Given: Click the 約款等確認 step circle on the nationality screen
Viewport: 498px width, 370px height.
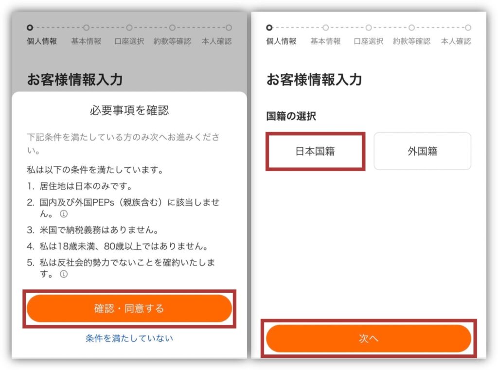Looking at the screenshot, I should (x=411, y=28).
